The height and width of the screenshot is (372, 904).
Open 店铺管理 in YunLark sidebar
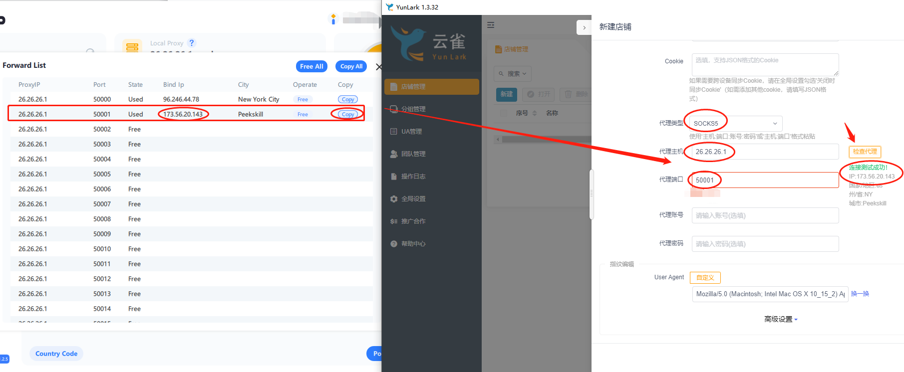pos(432,87)
